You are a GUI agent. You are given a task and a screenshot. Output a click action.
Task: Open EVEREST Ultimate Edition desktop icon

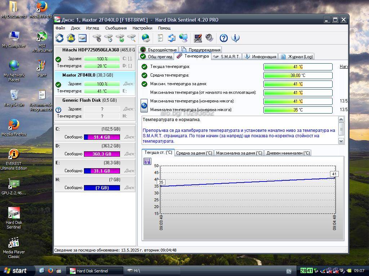[x=14, y=160]
